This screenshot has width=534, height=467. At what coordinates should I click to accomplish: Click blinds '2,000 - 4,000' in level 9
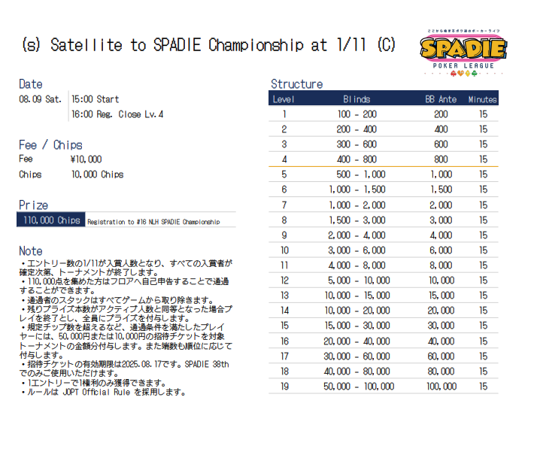pos(357,235)
